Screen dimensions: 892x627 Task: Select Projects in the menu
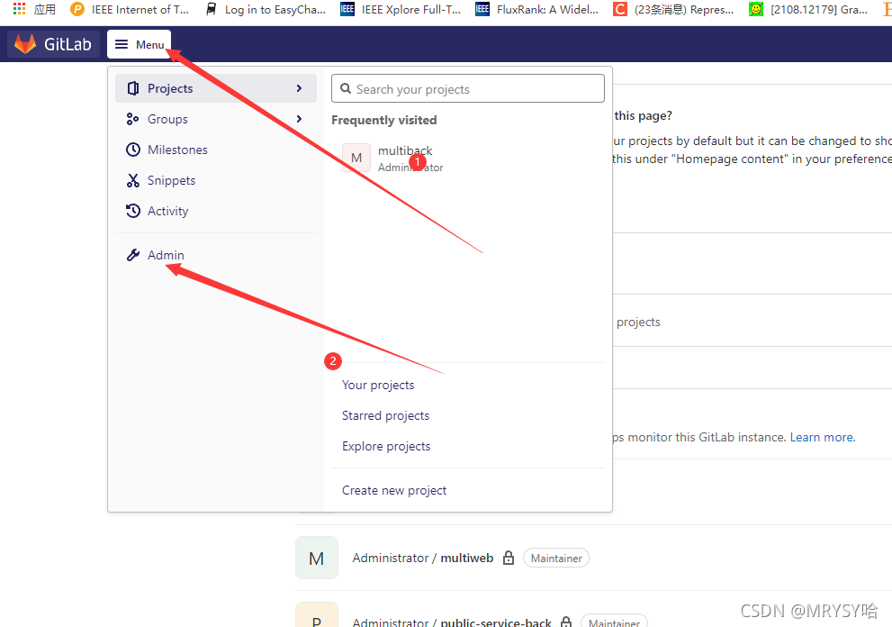[216, 88]
